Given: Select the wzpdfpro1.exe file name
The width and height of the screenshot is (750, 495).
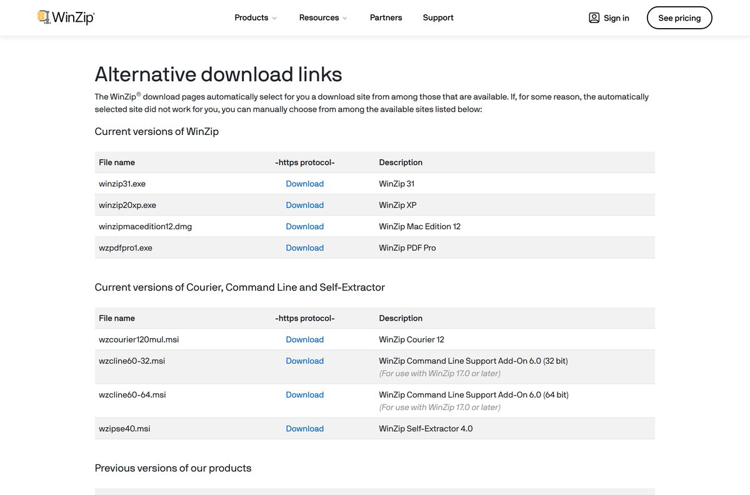Looking at the screenshot, I should tap(126, 247).
